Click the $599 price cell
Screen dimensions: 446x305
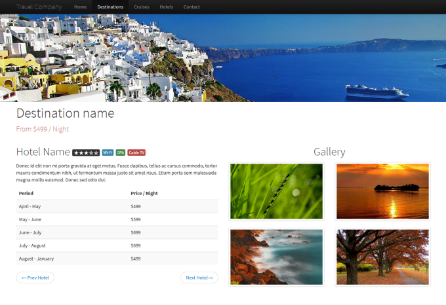click(x=136, y=219)
